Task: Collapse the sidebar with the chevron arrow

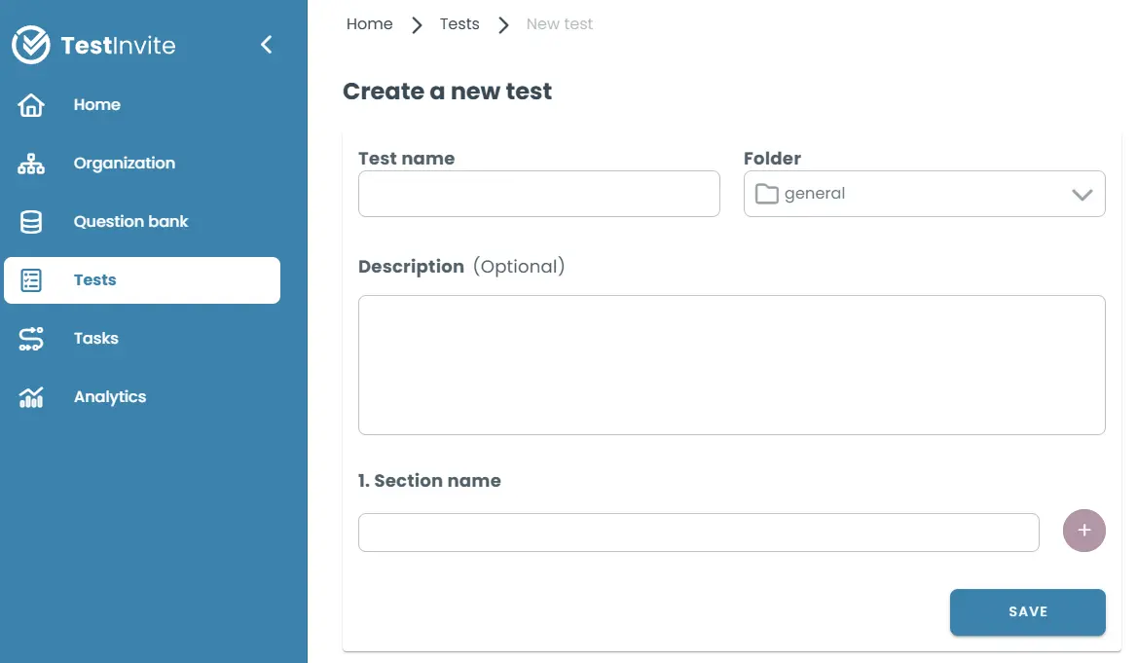Action: 266,44
